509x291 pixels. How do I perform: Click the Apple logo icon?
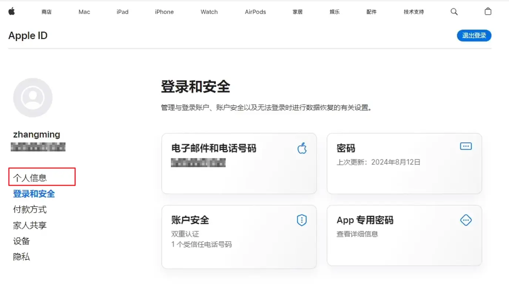(x=11, y=11)
